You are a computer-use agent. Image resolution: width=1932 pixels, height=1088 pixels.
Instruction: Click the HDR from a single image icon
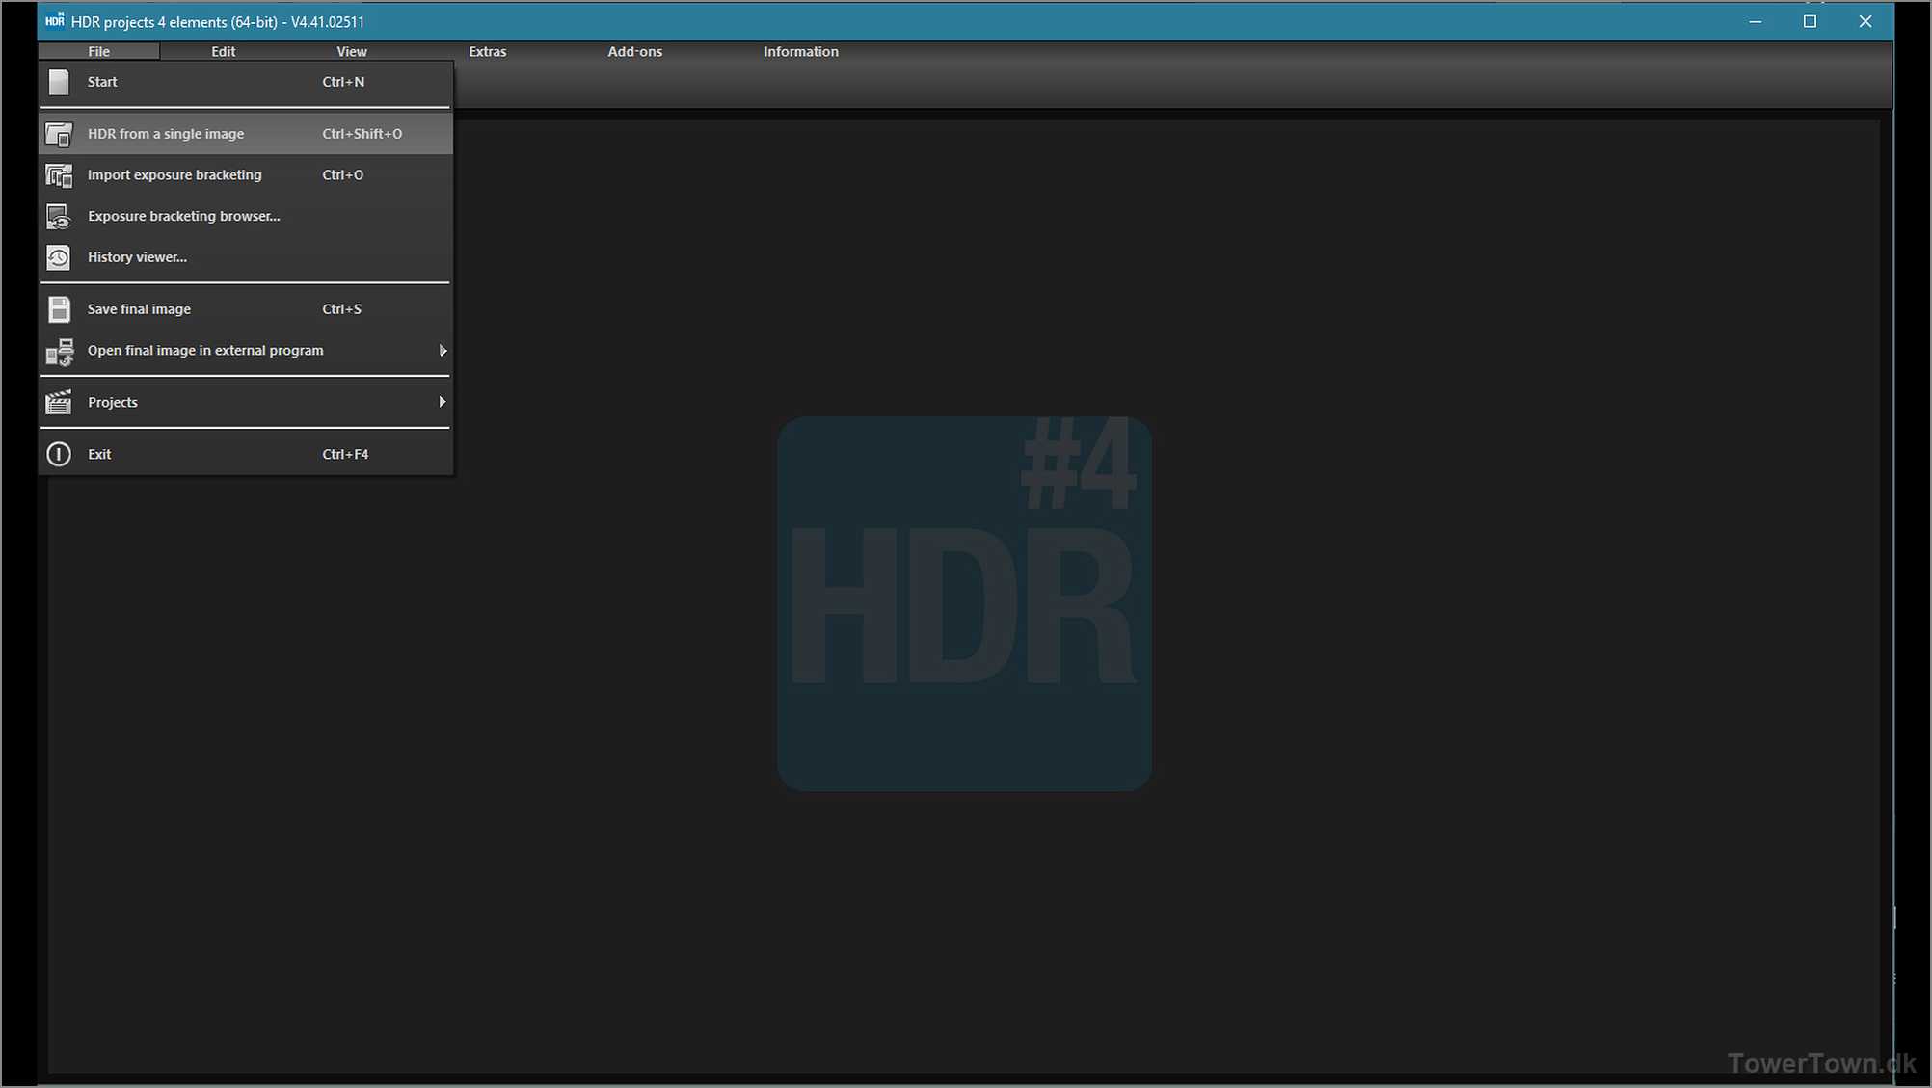(x=59, y=134)
